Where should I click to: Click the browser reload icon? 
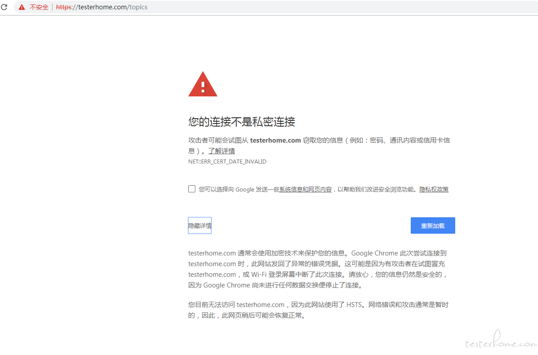pyautogui.click(x=4, y=7)
